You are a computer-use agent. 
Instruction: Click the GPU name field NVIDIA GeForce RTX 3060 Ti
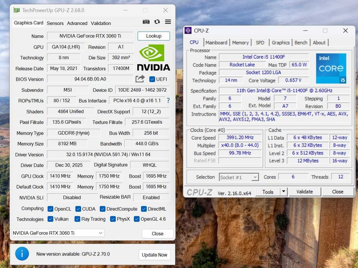tap(90, 36)
